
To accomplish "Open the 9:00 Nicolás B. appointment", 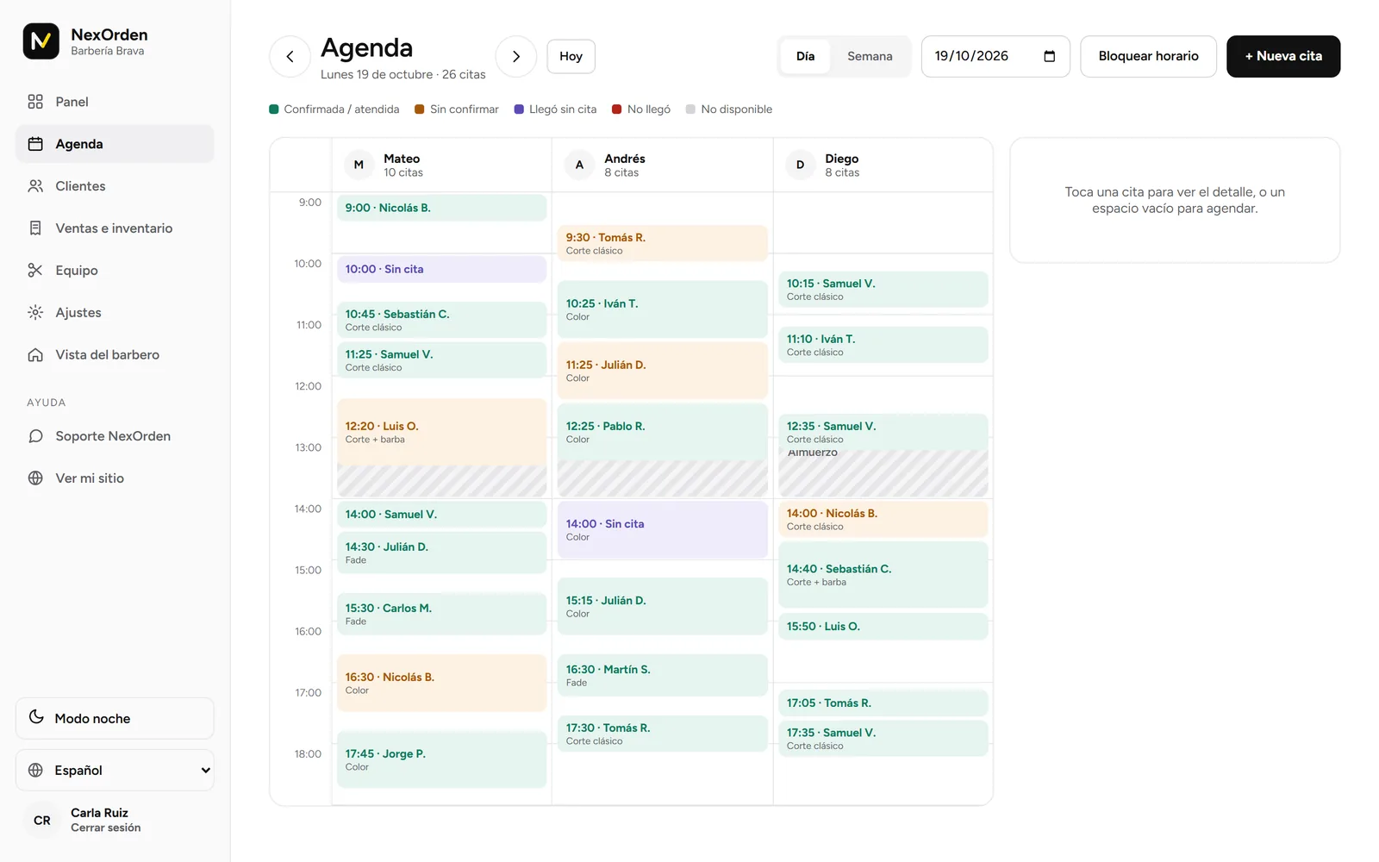I will coord(441,208).
